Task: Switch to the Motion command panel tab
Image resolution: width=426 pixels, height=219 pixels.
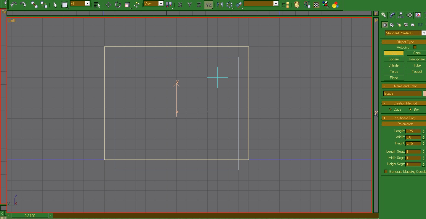Action: tap(410, 15)
